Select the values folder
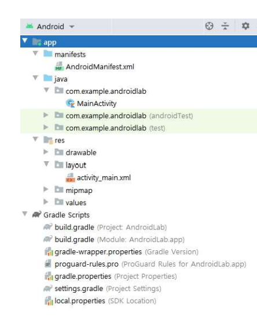Viewport: 257px width, 328px height. click(x=76, y=203)
